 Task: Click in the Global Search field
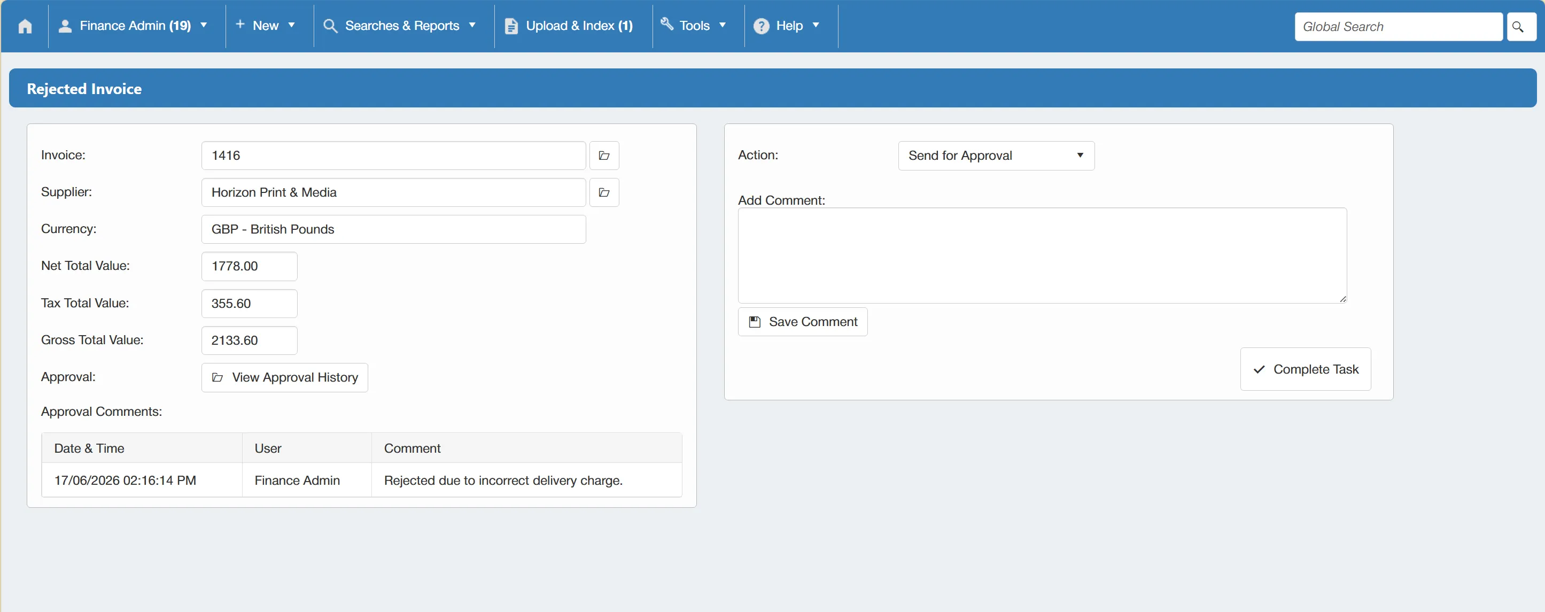click(x=1399, y=26)
